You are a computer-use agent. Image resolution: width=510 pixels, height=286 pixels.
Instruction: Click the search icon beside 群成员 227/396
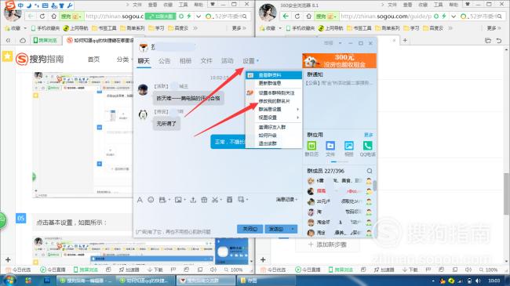pyautogui.click(x=370, y=171)
